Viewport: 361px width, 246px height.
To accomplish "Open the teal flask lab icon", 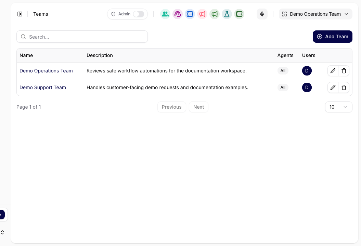I will point(227,14).
